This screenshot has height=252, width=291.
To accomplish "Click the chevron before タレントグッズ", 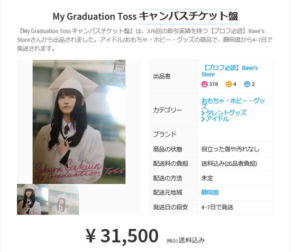I will click(203, 113).
